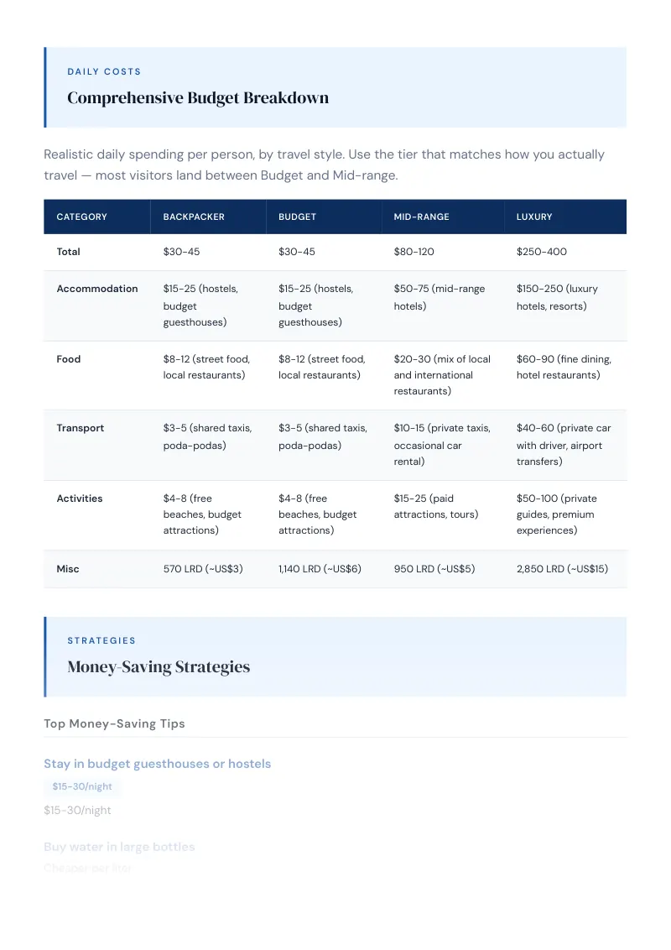This screenshot has height=950, width=671.
Task: Select the Top Money-Saving Tips subheading
Action: tap(114, 723)
